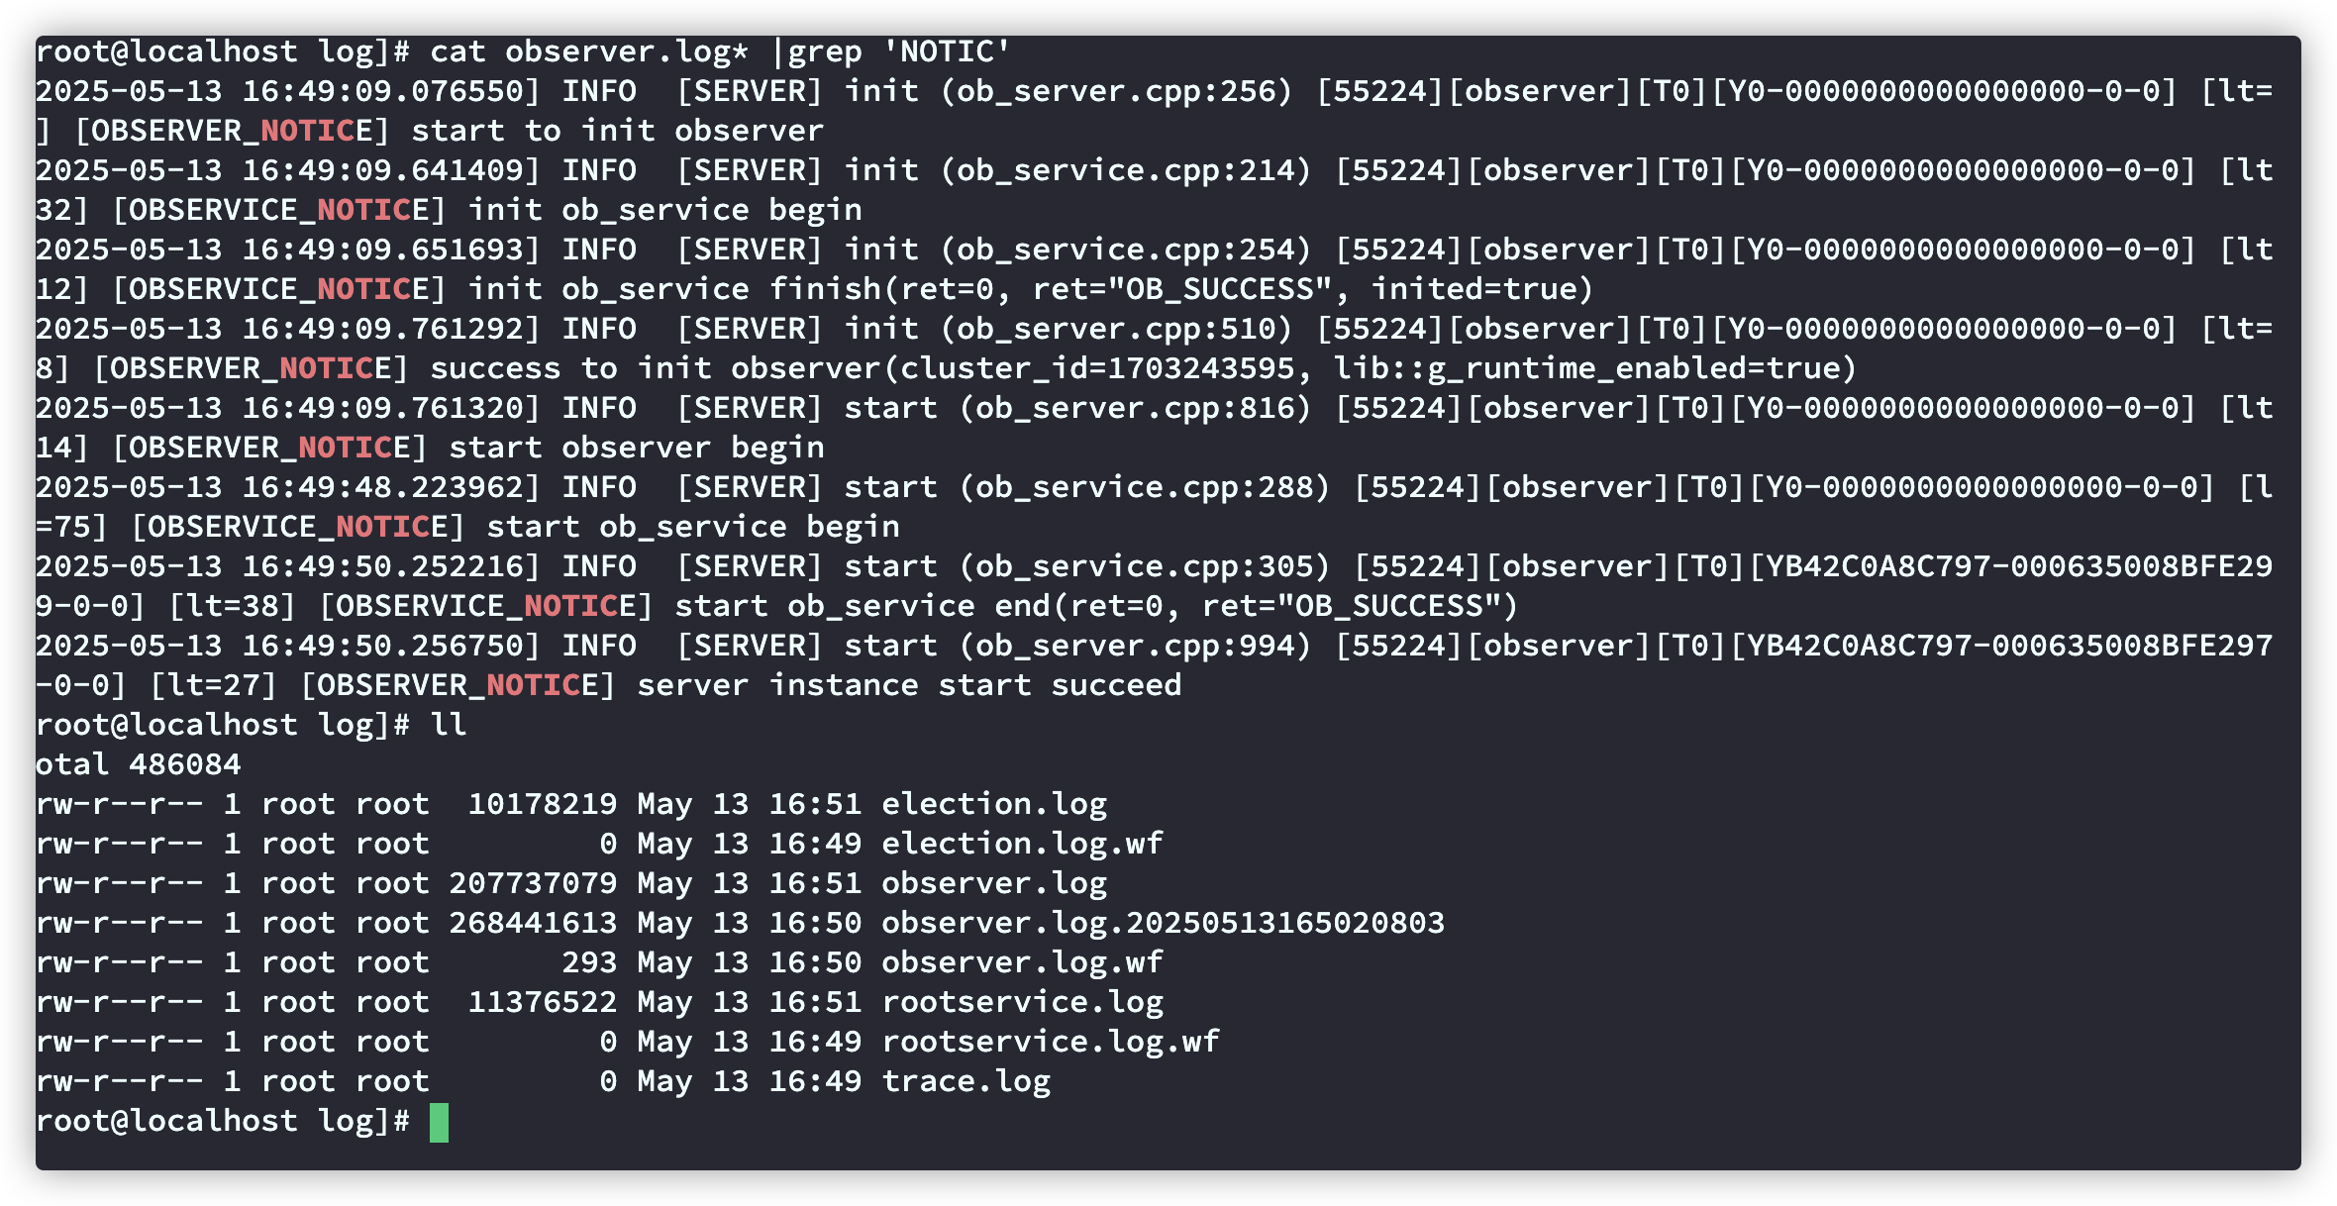Click the 'll' command on prompt line
2337x1206 pixels.
(448, 725)
